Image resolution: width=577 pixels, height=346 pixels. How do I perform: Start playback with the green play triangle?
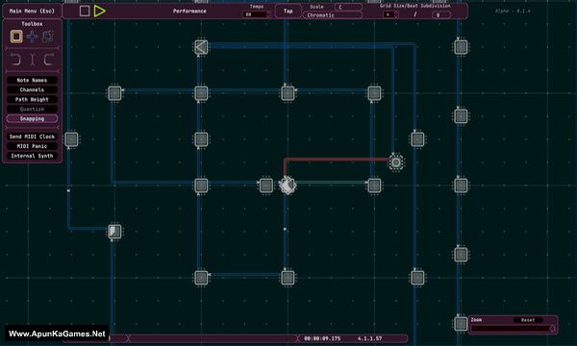point(99,11)
